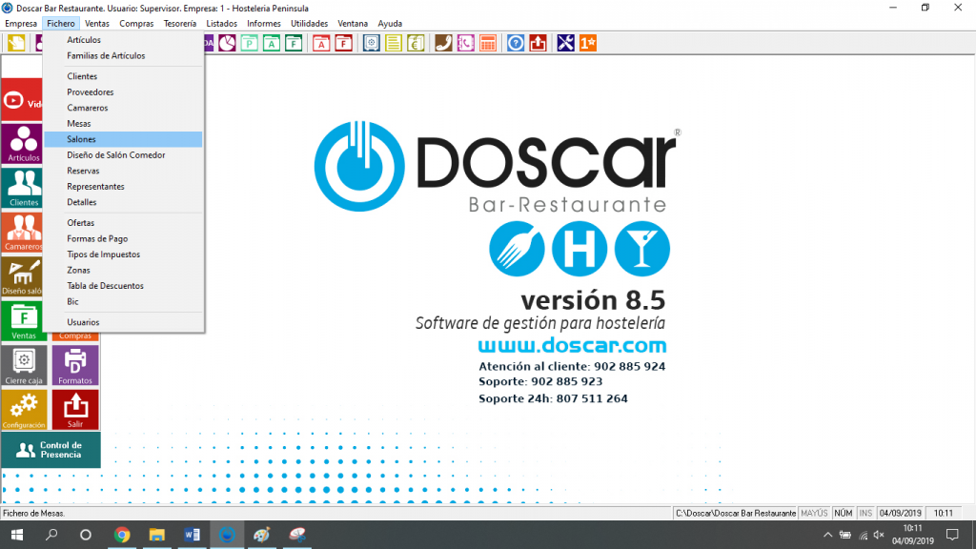Select Representantes menu entry
The image size is (976, 549).
click(x=123, y=186)
